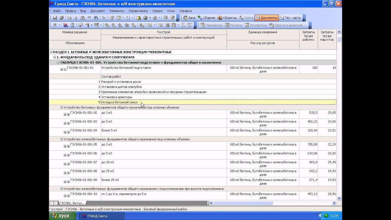Click the Загрузка индексов button
Viewport: 391px width, 220px height.
tap(288, 25)
